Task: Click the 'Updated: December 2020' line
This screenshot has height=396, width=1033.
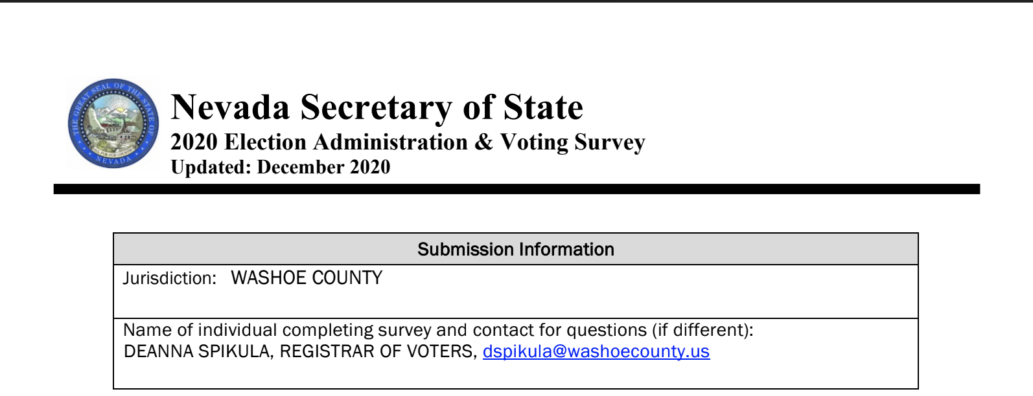Action: (280, 167)
